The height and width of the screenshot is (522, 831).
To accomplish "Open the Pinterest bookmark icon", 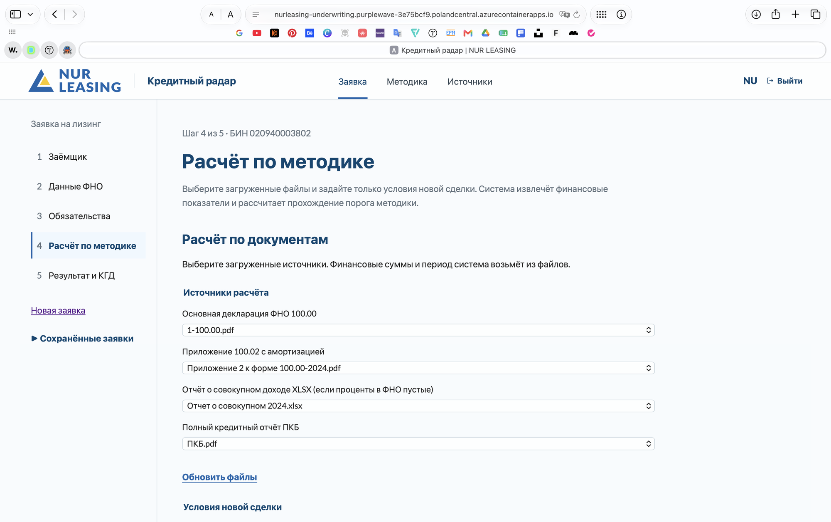I will (x=292, y=33).
